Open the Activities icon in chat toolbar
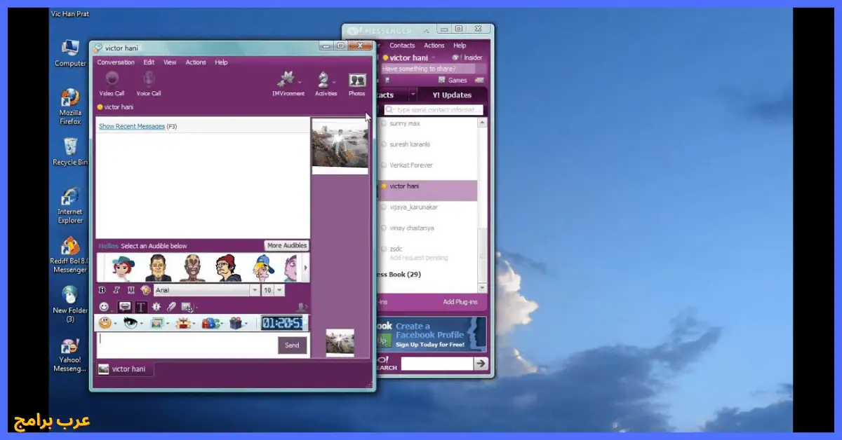Screen dimensions: 842x440 pos(326,83)
